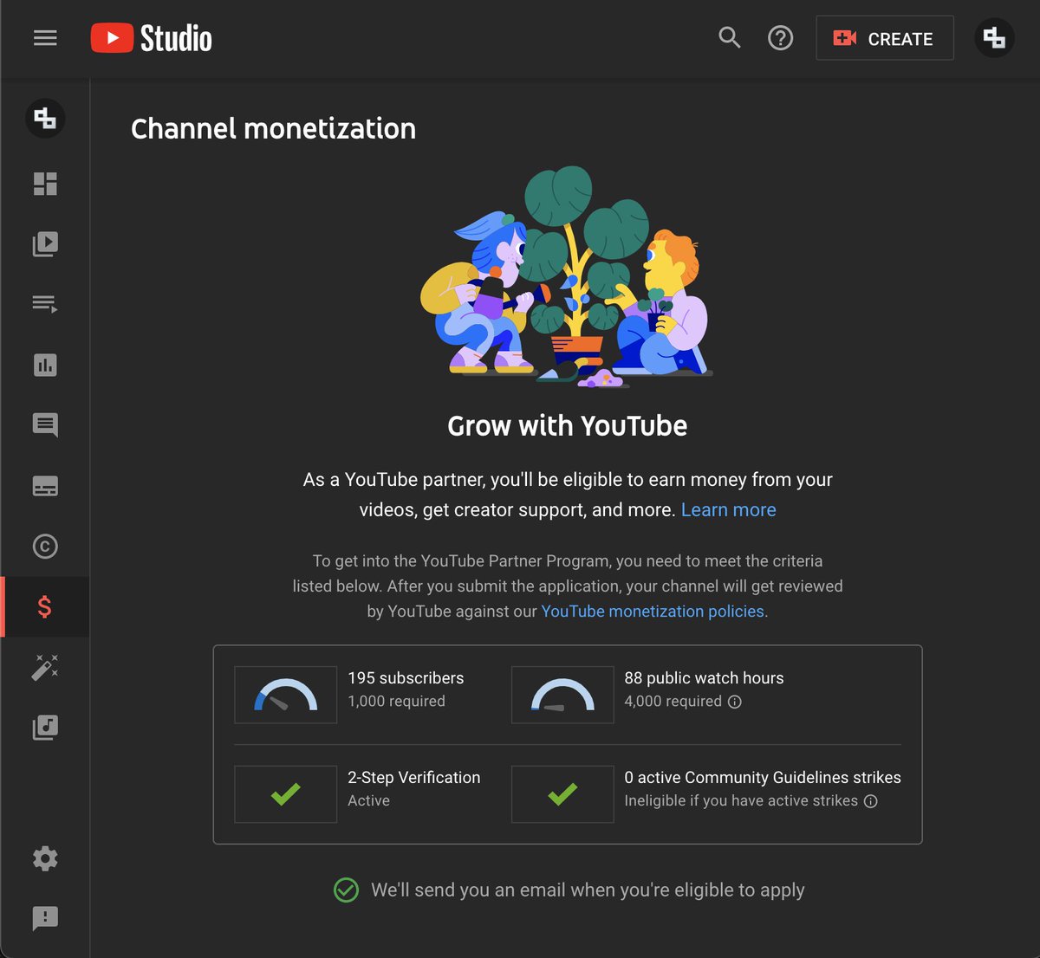Click the '1,000 required' text
The height and width of the screenshot is (958, 1040).
click(x=396, y=702)
